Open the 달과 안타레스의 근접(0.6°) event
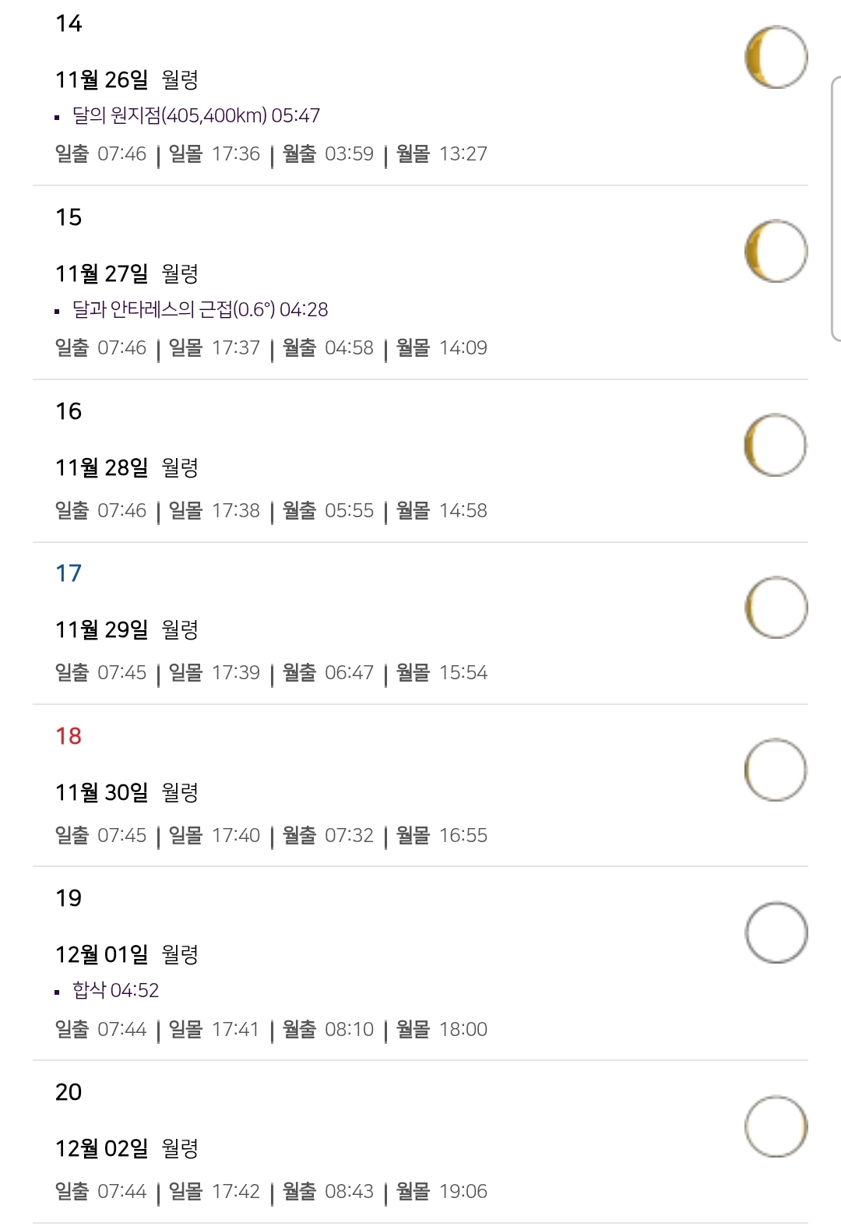 pyautogui.click(x=199, y=309)
